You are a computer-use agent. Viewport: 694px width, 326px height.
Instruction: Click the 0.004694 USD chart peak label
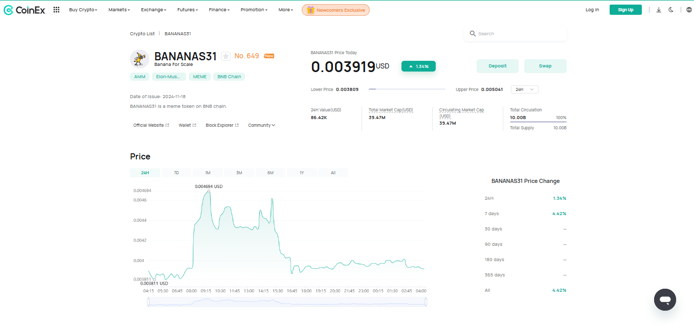point(209,187)
